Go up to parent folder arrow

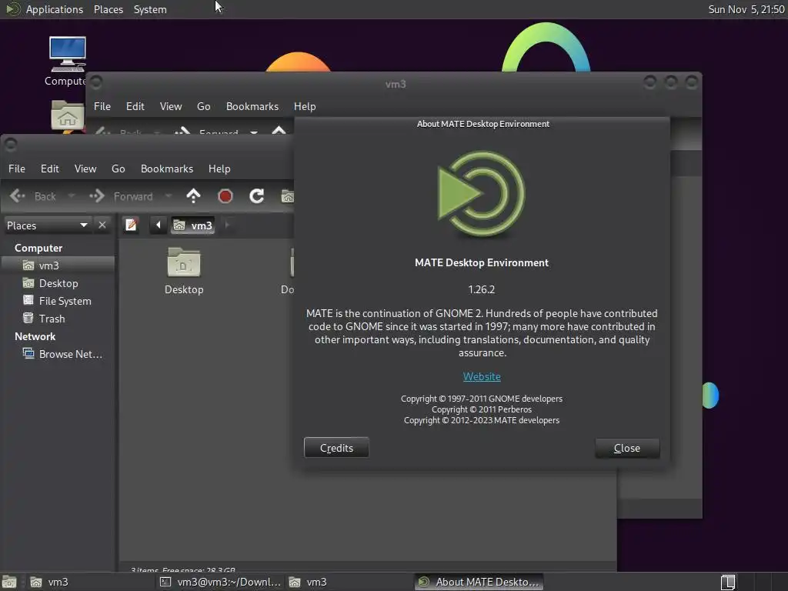point(193,196)
